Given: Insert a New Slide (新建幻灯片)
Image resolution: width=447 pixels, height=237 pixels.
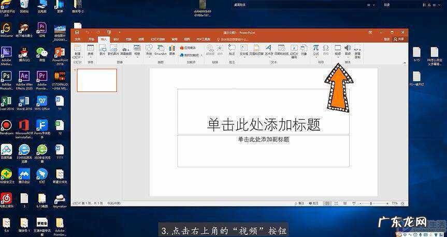Looking at the screenshot, I should (78, 51).
